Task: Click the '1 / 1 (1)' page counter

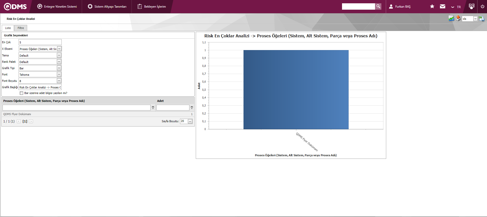Action: (9, 121)
